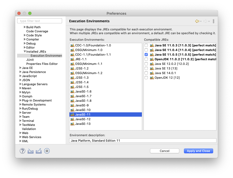Check the Java SE 11.0.4 checkbox
The image size is (233, 178).
(x=146, y=50)
